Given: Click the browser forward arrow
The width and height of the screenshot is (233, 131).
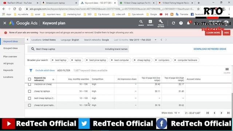Looking at the screenshot, I should [9, 9].
